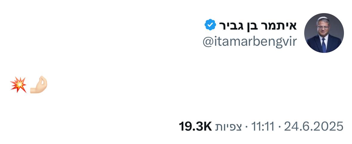Image resolution: width=352 pixels, height=144 pixels.
Task: Click the display name איתמר בן גביר
Action: tap(257, 26)
